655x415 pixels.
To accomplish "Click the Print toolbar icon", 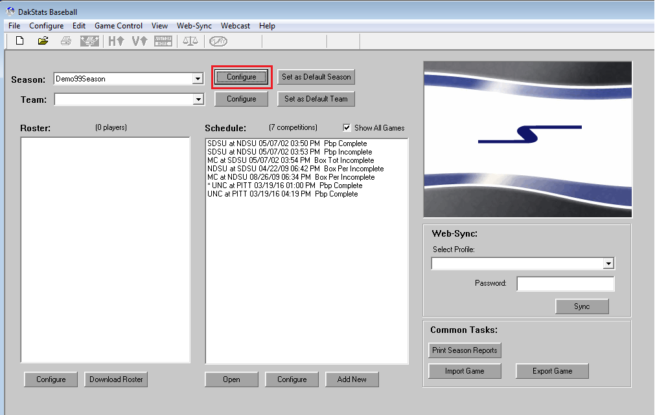I will pyautogui.click(x=66, y=40).
